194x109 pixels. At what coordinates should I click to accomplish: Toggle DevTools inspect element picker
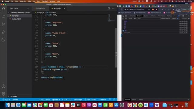pos(123,16)
